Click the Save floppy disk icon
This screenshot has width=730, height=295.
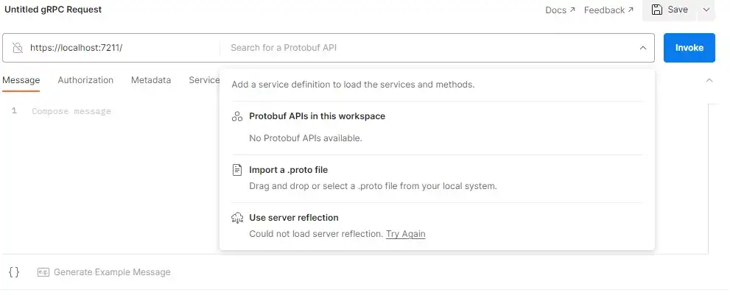pyautogui.click(x=656, y=10)
